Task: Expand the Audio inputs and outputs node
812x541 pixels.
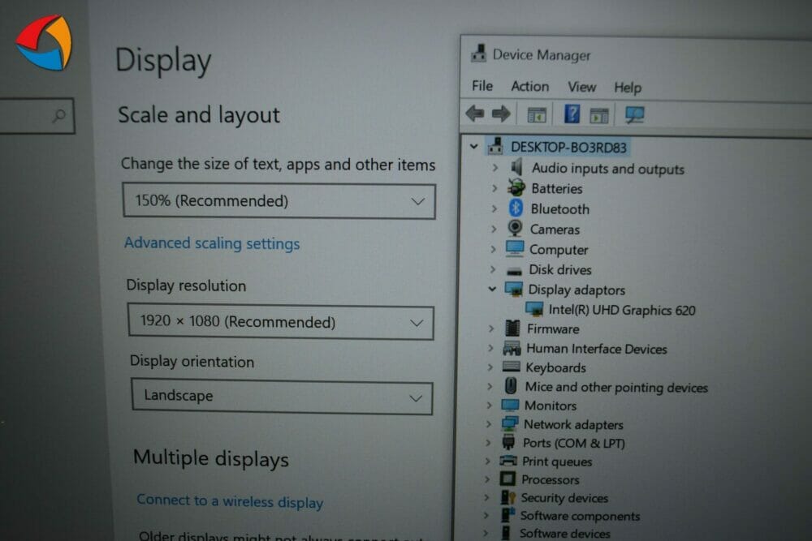Action: (495, 168)
